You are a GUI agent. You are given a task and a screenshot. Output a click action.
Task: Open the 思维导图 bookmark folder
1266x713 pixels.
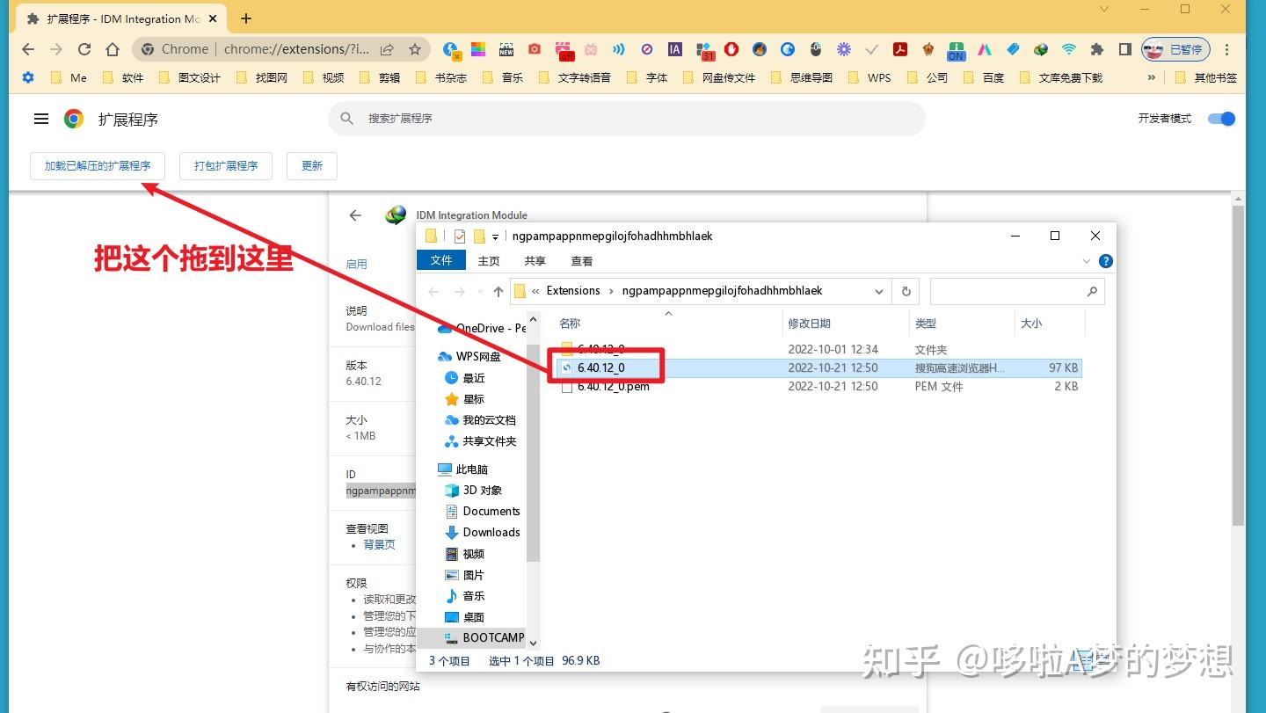click(x=802, y=77)
